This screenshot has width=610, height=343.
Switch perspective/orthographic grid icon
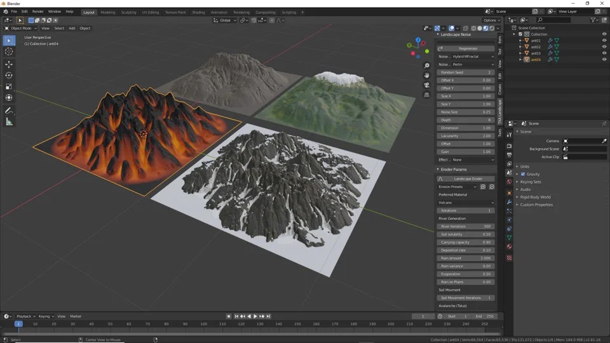(427, 95)
